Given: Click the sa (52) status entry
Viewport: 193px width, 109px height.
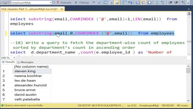Looking at the screenshot, I should (x=132, y=105).
